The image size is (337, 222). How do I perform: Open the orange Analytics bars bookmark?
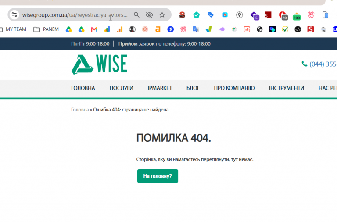point(120,29)
